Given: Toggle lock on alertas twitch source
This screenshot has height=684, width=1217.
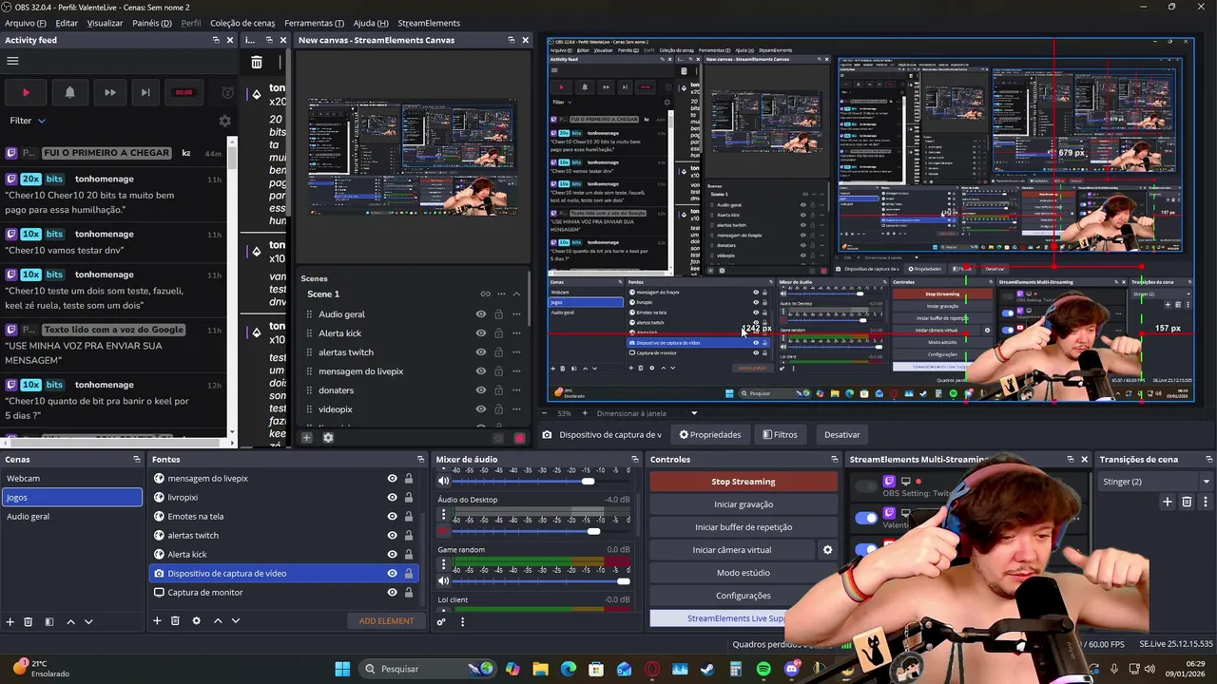Looking at the screenshot, I should tap(409, 536).
